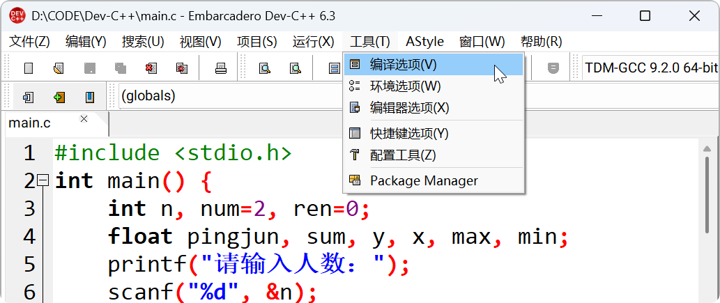720x303 pixels.
Task: Open 视图(V) menu
Action: 200,42
